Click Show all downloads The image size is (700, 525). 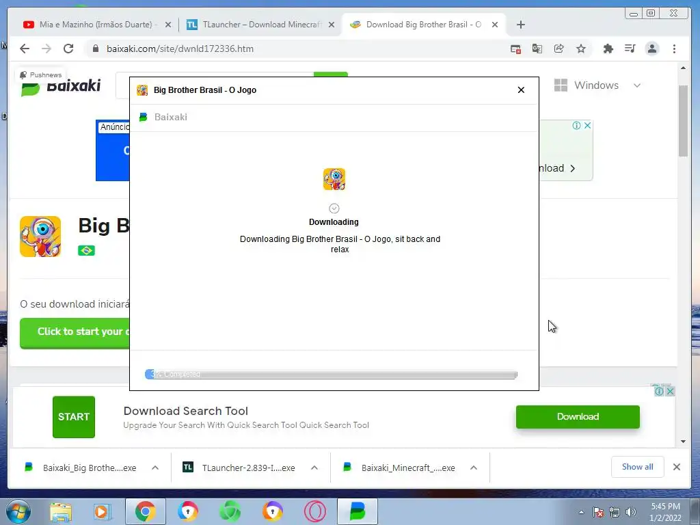(x=638, y=467)
